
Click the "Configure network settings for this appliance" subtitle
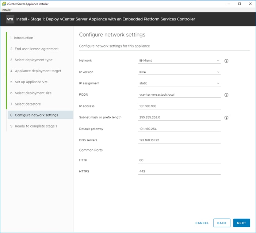[x=114, y=46]
